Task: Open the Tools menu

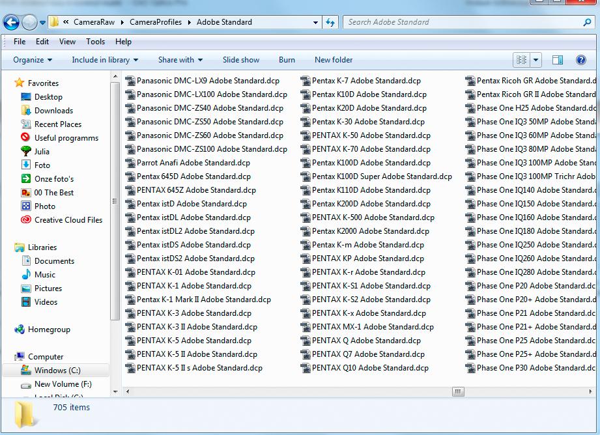Action: (x=95, y=41)
